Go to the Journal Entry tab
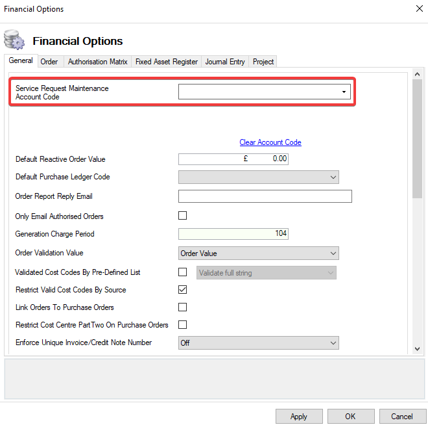 click(x=225, y=62)
